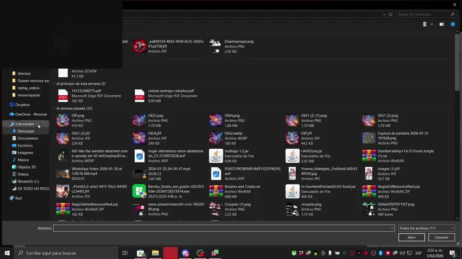Click the Bluetooth tray icon
The image size is (462, 259).
point(380,253)
